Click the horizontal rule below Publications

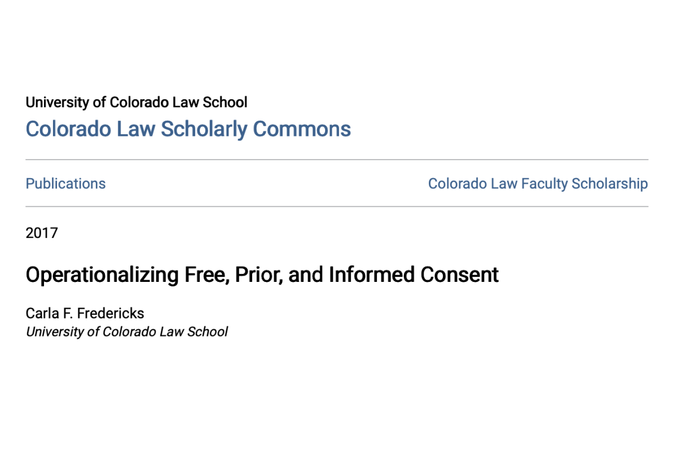(x=337, y=207)
